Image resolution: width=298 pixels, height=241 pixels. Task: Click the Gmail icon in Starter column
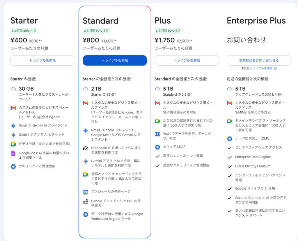13,108
